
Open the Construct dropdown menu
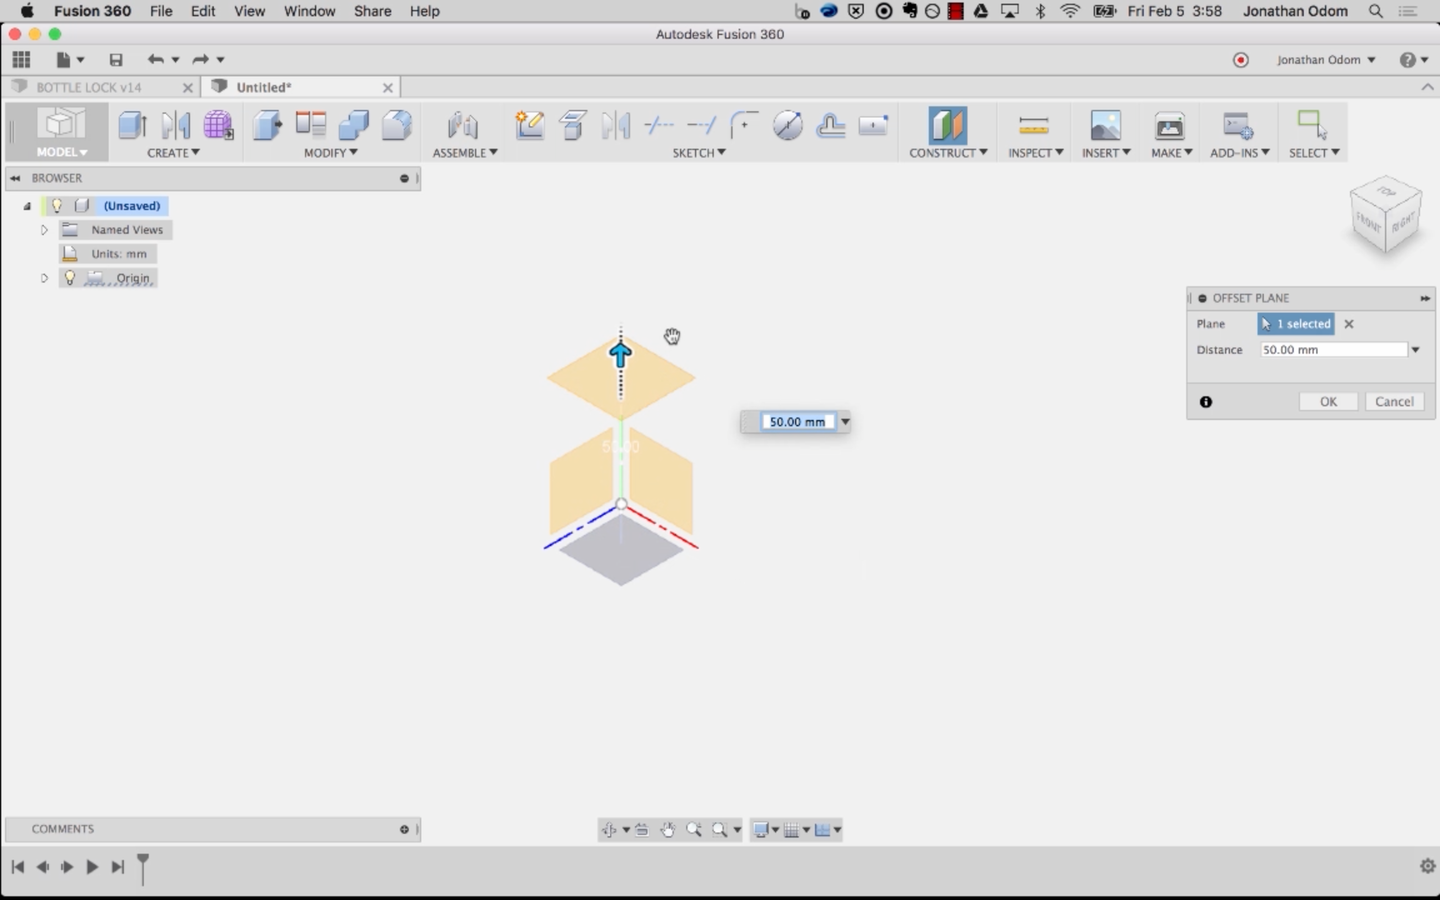pos(947,152)
